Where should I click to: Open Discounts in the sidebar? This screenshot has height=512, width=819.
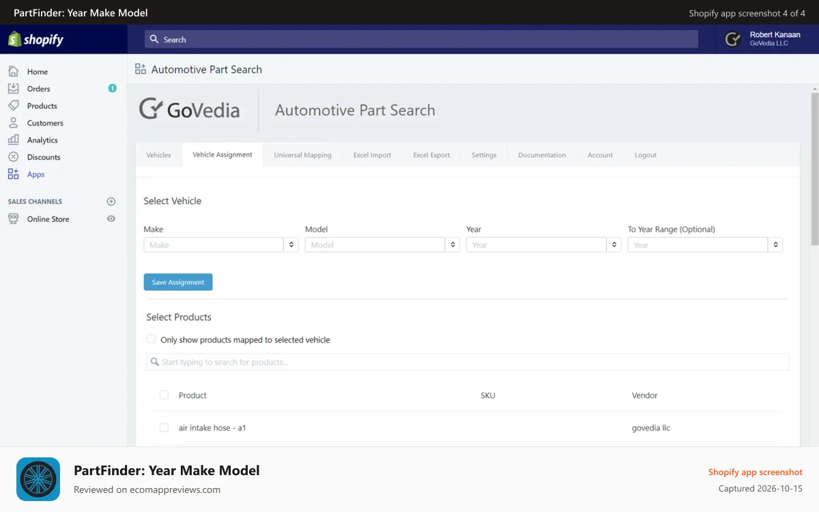point(44,157)
